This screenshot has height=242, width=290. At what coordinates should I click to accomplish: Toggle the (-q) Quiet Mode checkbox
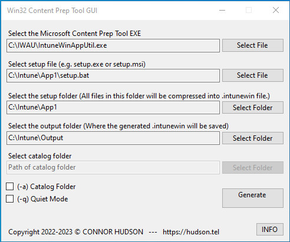[x=9, y=198]
